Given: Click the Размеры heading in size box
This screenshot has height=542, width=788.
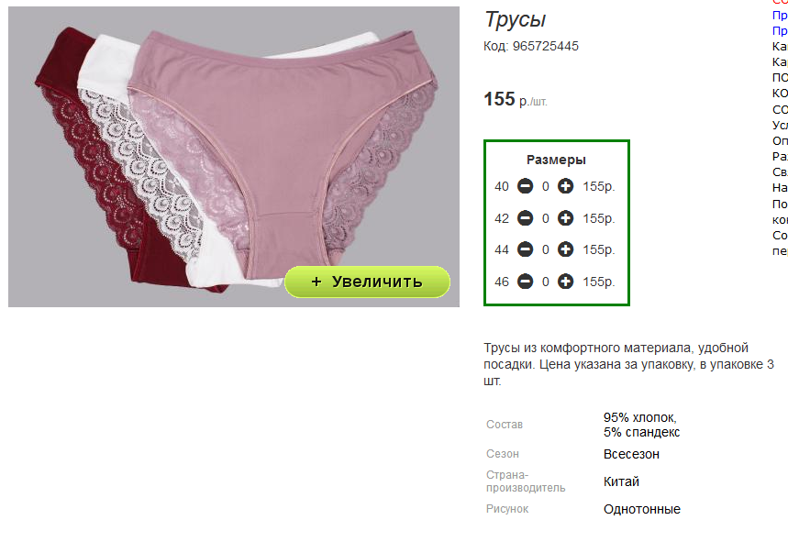Looking at the screenshot, I should (x=556, y=160).
